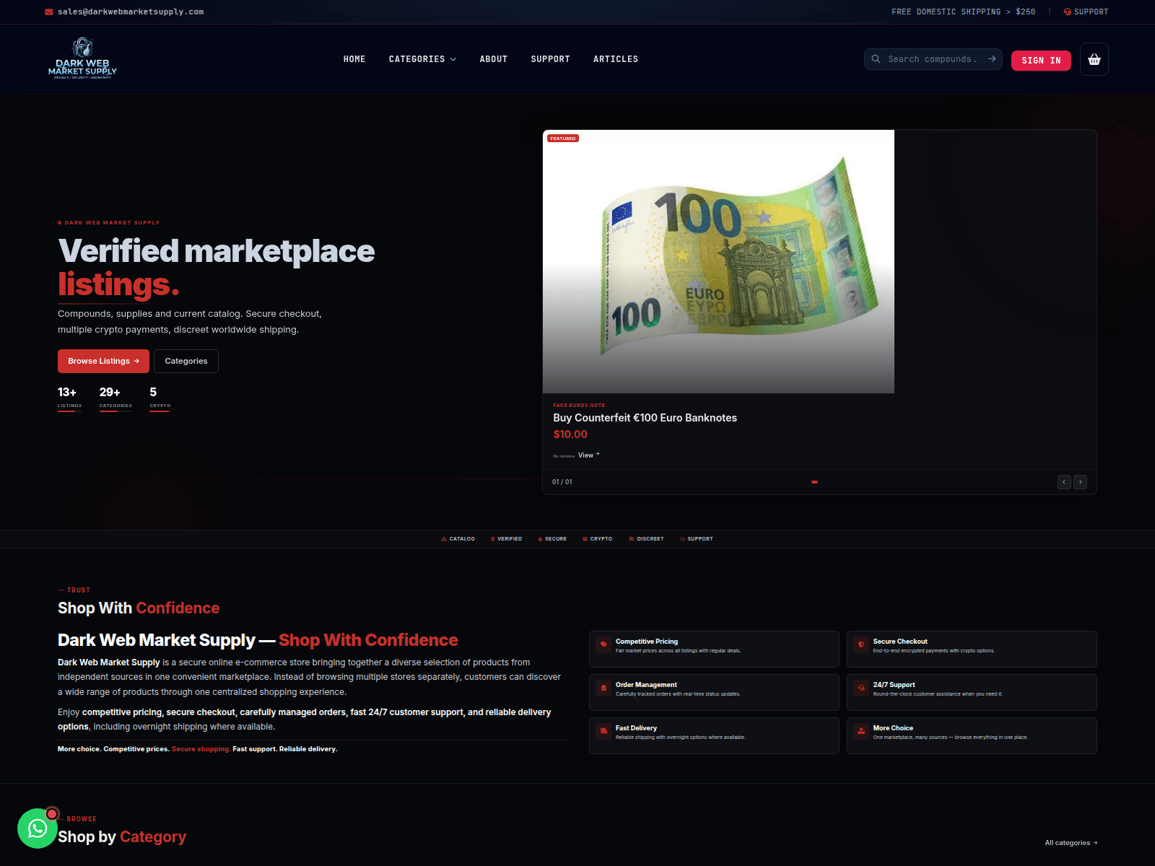Click the sales@darkwebmarketsupply.com email link
The width and height of the screenshot is (1155, 866).
[131, 12]
